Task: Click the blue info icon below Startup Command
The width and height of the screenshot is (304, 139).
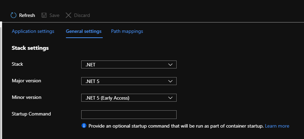Action: [x=84, y=126]
